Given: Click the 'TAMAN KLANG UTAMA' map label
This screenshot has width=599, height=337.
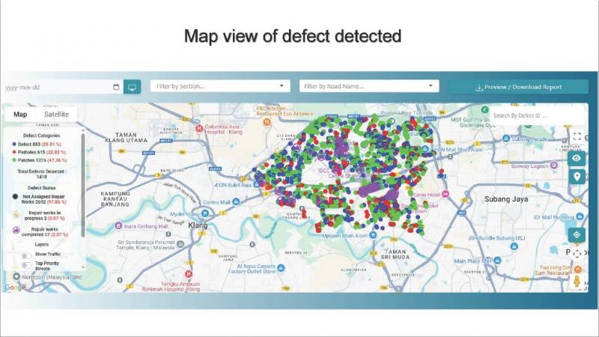Looking at the screenshot, I should coord(126,138).
